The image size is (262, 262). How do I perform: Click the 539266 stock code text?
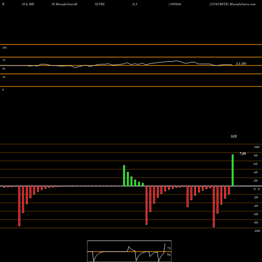click(x=175, y=4)
